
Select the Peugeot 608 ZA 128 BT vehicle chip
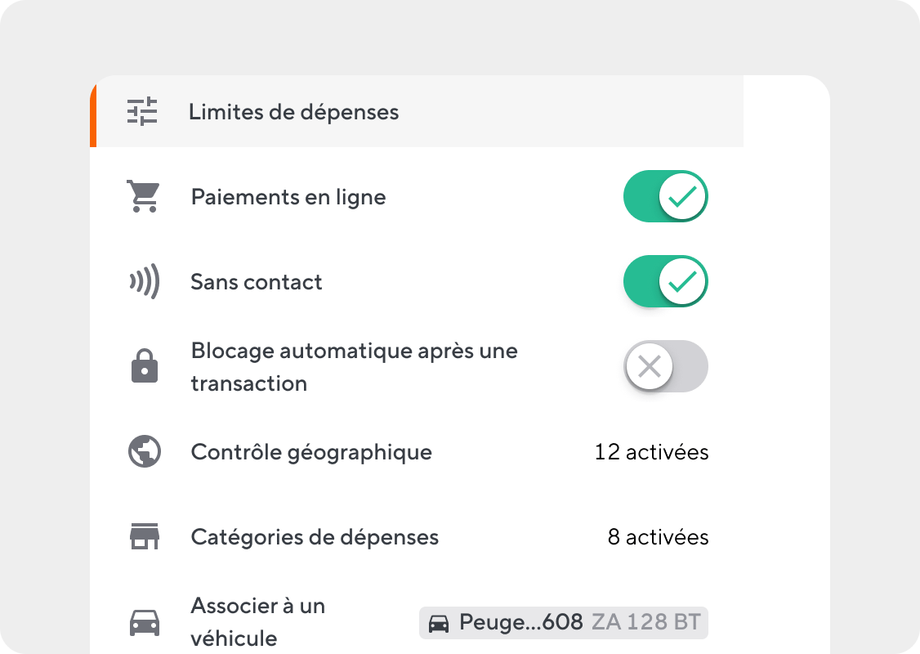click(x=564, y=622)
